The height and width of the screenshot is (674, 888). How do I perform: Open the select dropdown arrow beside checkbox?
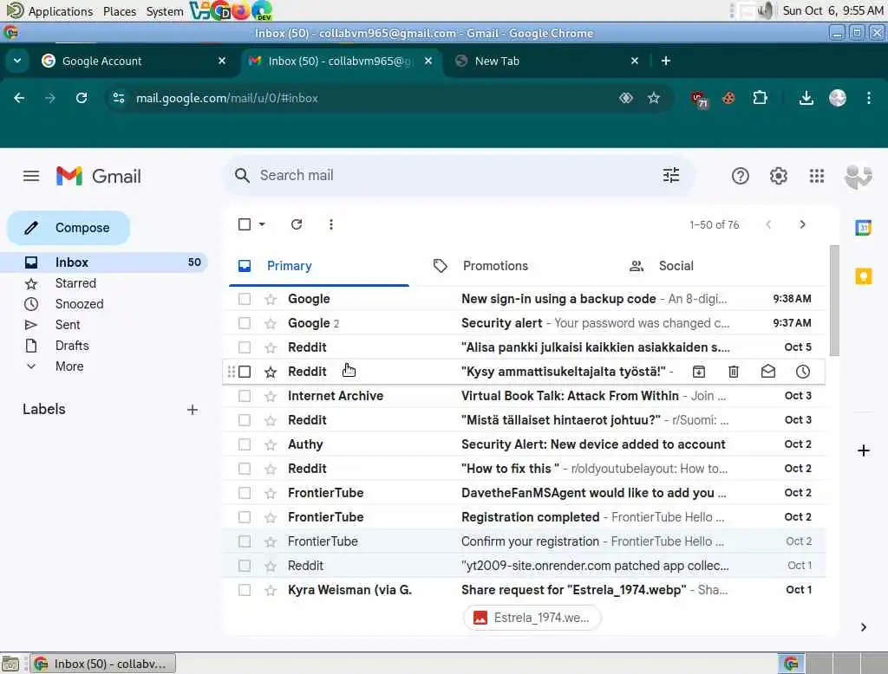point(262,224)
